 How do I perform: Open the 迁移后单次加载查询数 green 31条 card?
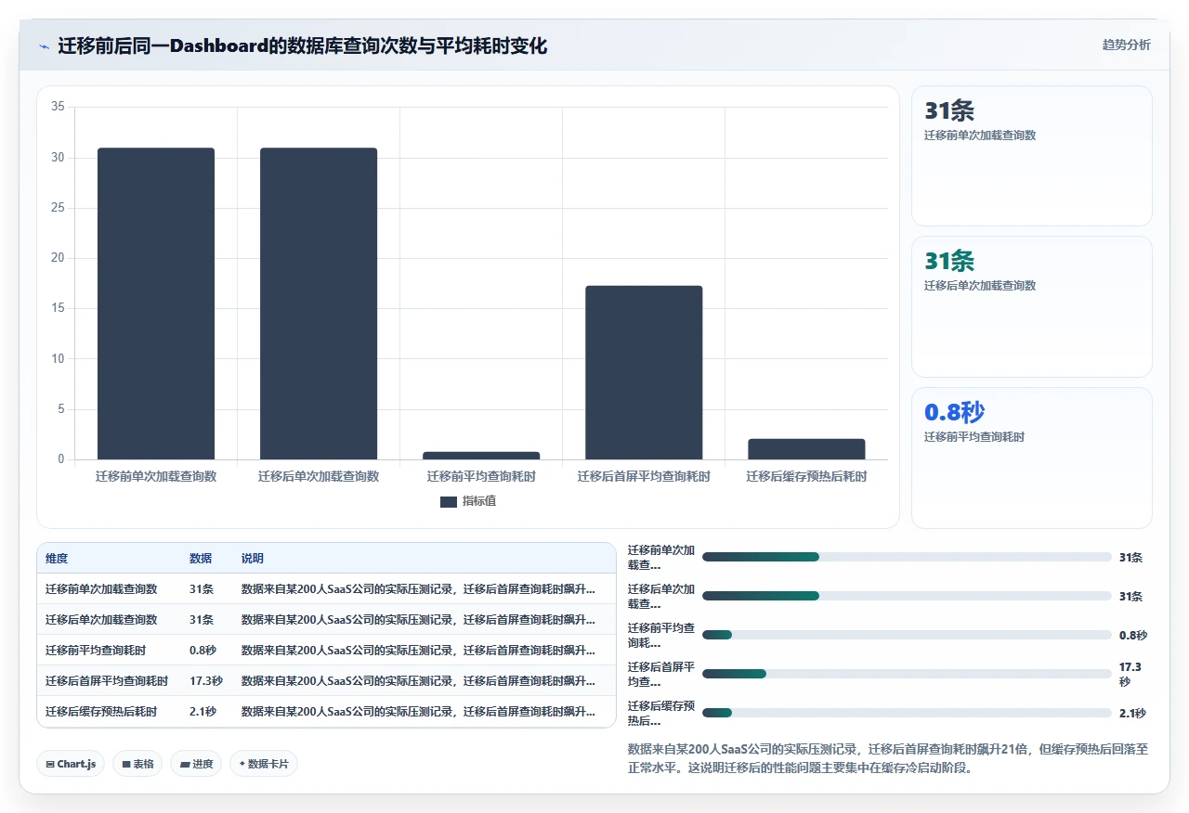tap(1032, 306)
